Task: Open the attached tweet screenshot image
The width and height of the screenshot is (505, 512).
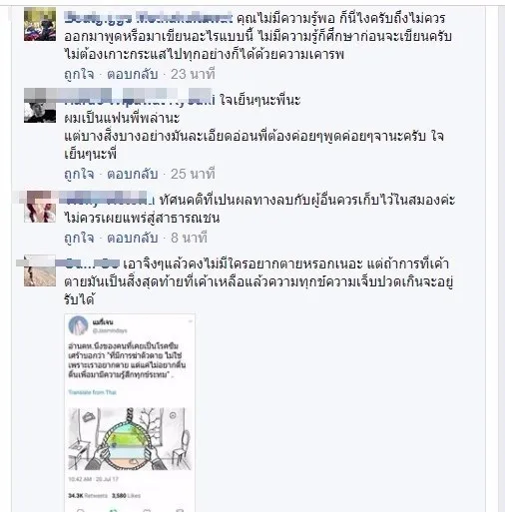Action: 130,412
